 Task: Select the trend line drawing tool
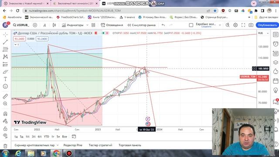click(x=5, y=42)
